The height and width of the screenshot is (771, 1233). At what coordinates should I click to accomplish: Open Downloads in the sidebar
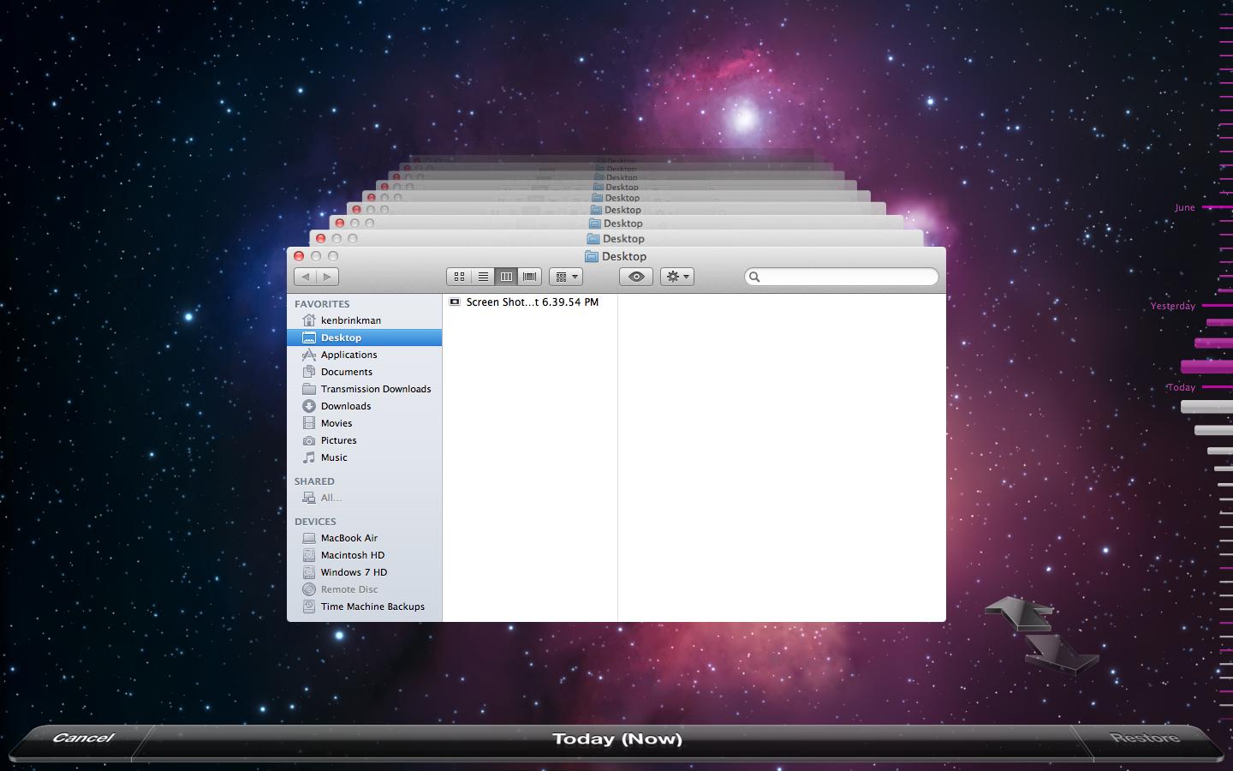point(365,406)
